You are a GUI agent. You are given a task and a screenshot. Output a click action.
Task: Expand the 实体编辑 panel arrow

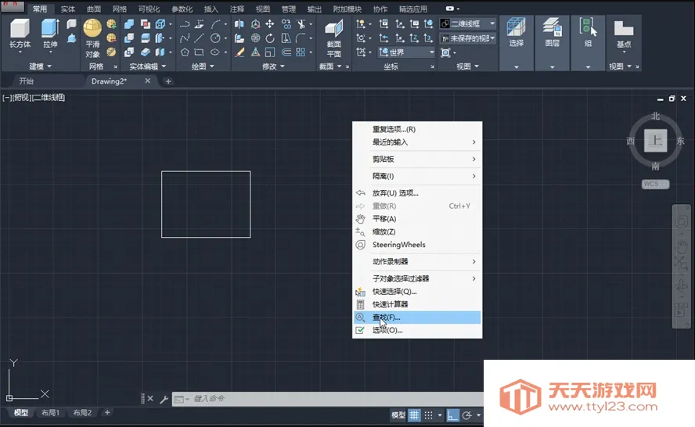click(164, 66)
